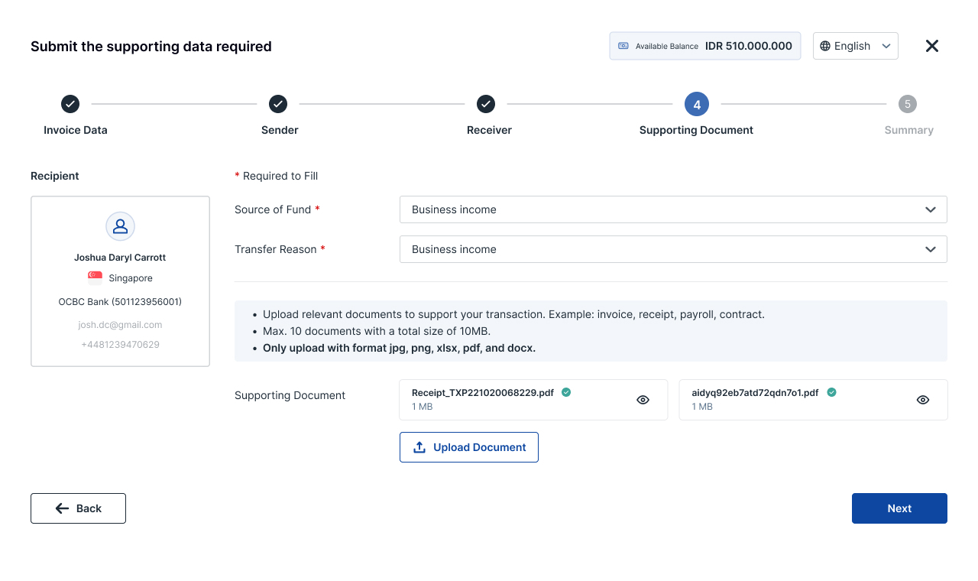The width and height of the screenshot is (978, 581).
Task: Click the green verified checkmark on Receipt_TXP221020068229.pdf
Action: 566,392
